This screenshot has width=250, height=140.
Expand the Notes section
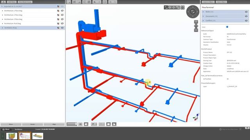(x=203, y=12)
